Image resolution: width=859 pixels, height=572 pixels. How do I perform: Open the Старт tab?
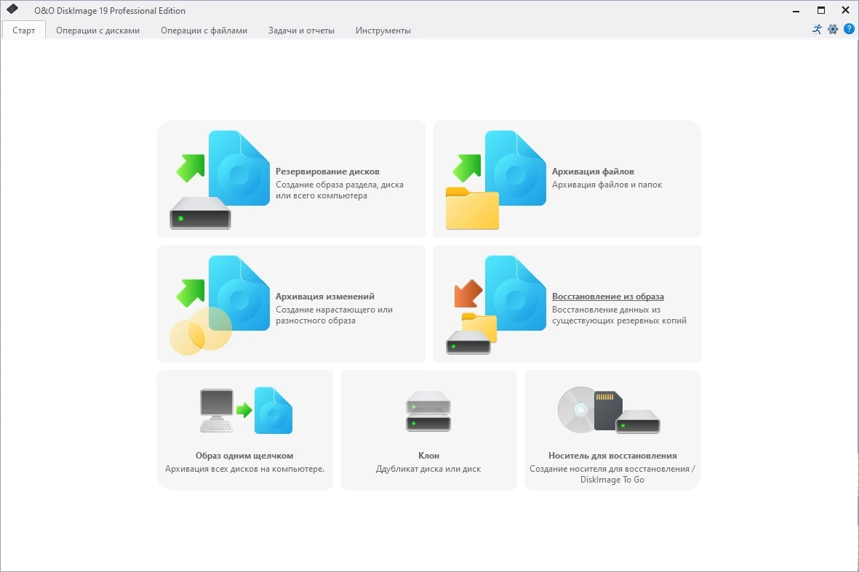point(23,30)
